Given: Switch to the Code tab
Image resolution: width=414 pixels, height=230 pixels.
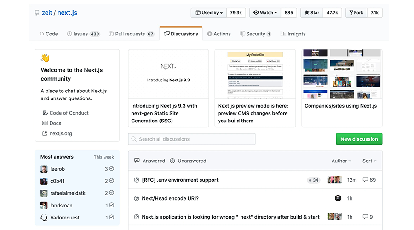Looking at the screenshot, I should [49, 34].
